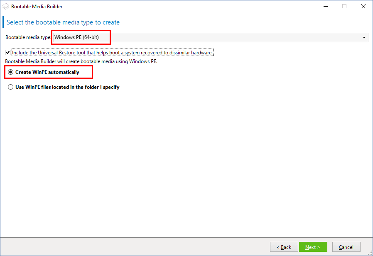Viewport: 373px width, 256px height.
Task: Click the Create WinPE automatically label text
Action: [47, 72]
